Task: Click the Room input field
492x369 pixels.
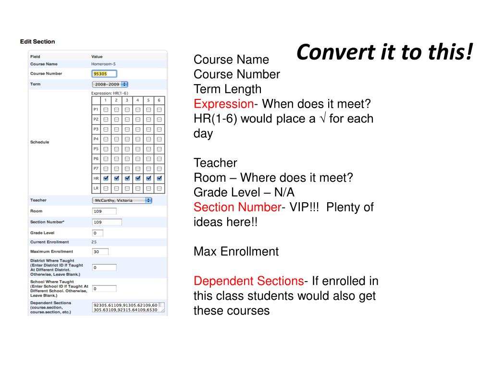Action: [x=104, y=211]
